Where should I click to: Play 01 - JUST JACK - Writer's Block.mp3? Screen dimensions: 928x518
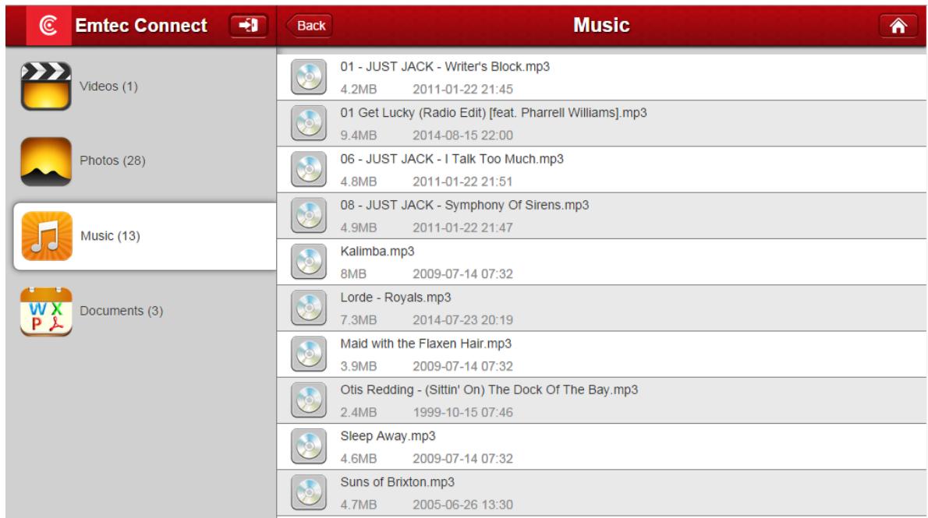[445, 67]
